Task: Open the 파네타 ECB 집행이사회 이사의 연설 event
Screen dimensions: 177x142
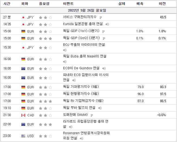Action: [x=86, y=77]
